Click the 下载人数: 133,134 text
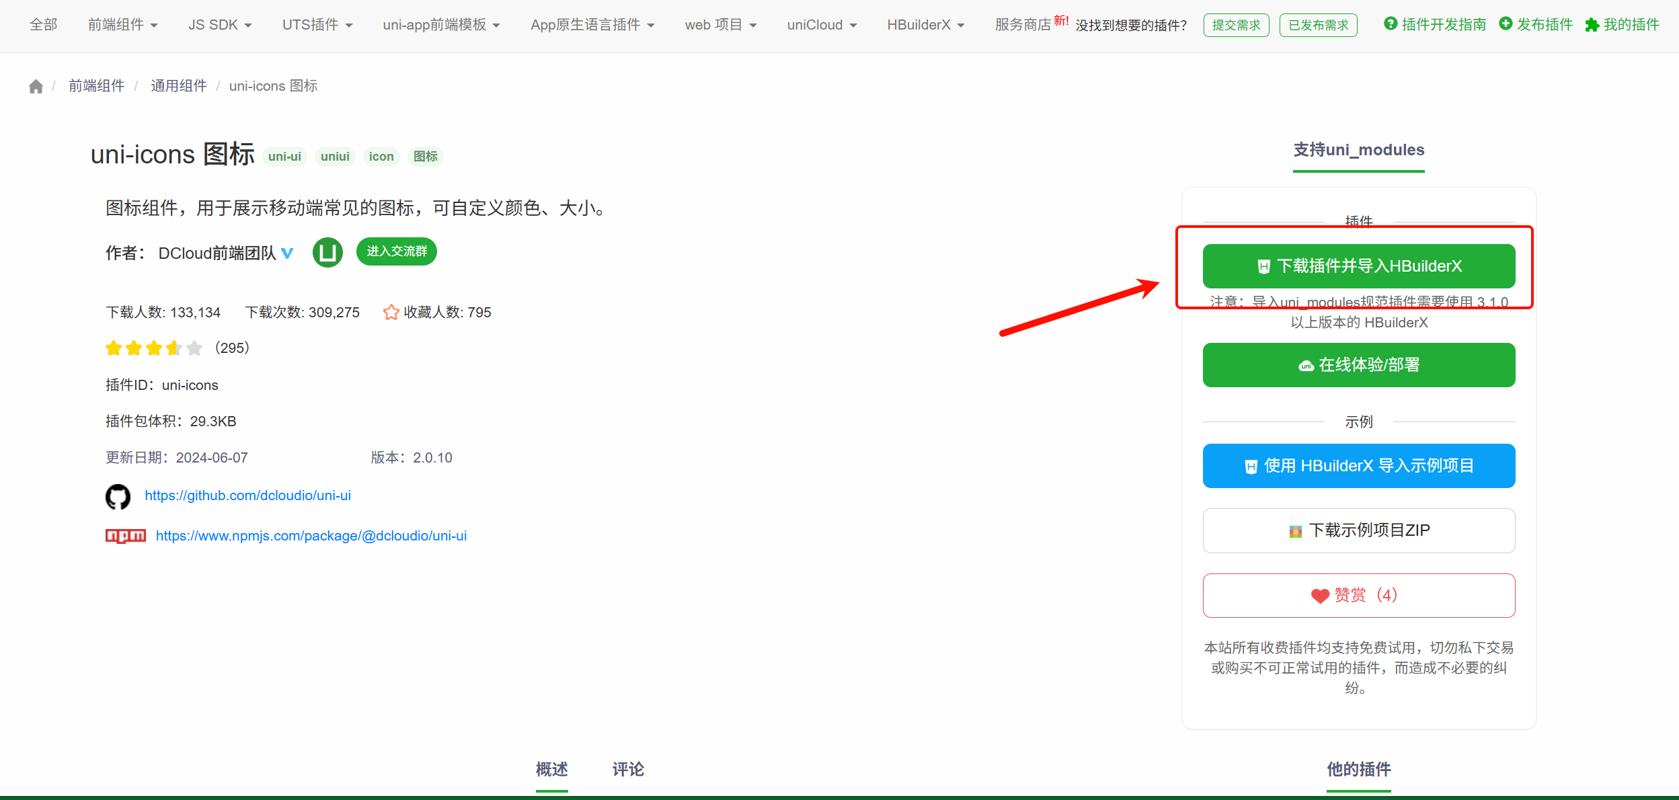Viewport: 1679px width, 800px height. 163,313
